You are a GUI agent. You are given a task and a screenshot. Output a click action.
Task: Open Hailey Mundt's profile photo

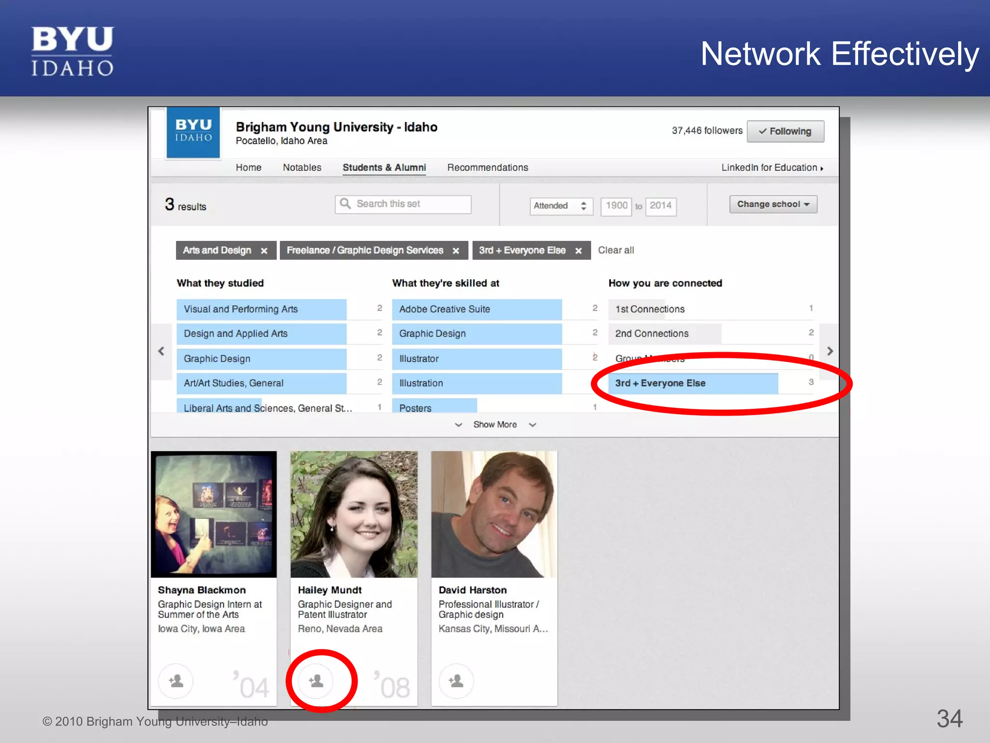pyautogui.click(x=354, y=514)
